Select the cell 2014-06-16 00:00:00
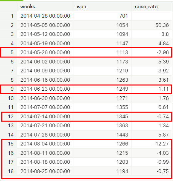The height and width of the screenshot is (181, 173). (x=45, y=80)
